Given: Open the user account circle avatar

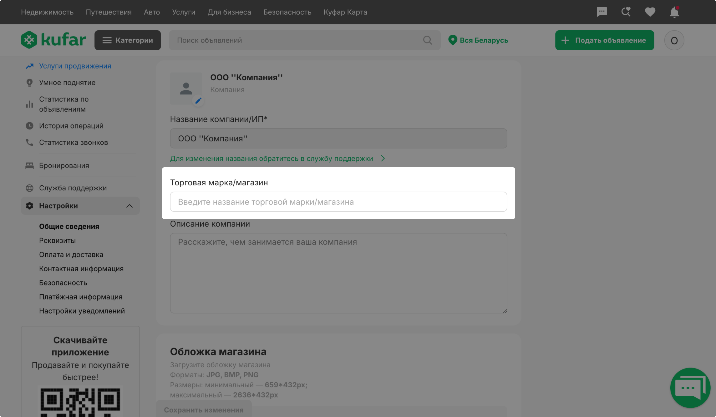Looking at the screenshot, I should [x=674, y=40].
